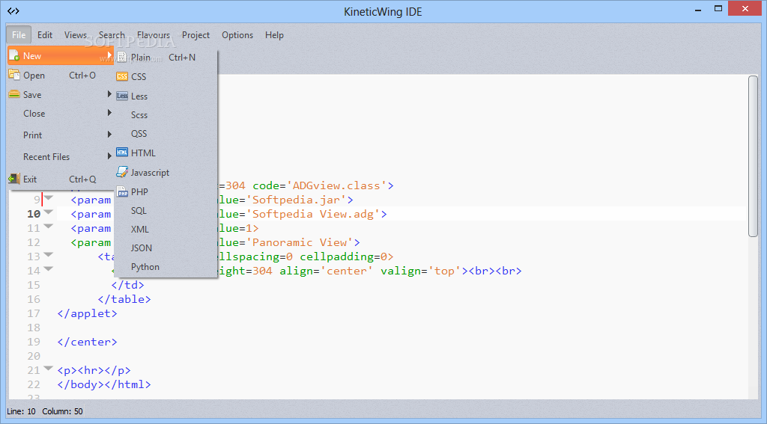Collapse the code fold at line 11
This screenshot has width=767, height=424.
click(x=49, y=226)
